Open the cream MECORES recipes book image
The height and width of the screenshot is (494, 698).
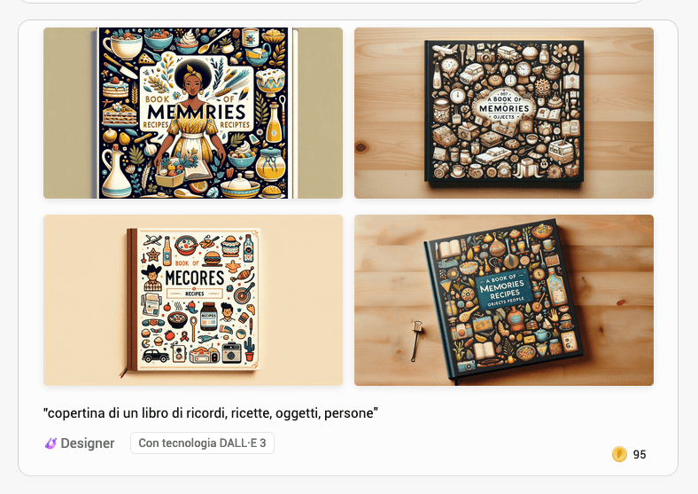(193, 300)
